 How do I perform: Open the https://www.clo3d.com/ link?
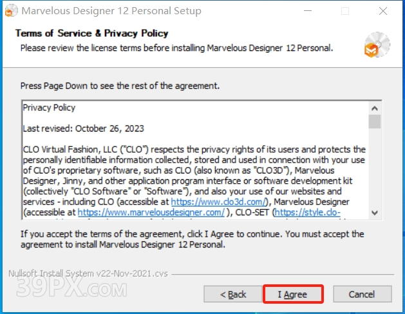tap(218, 202)
